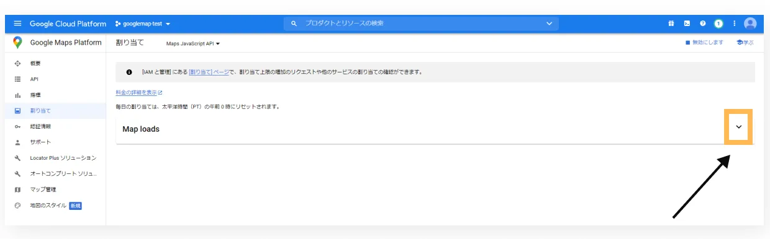770x239 pixels.
Task: Open the 認証情報 credentials sidebar item
Action: click(55, 126)
